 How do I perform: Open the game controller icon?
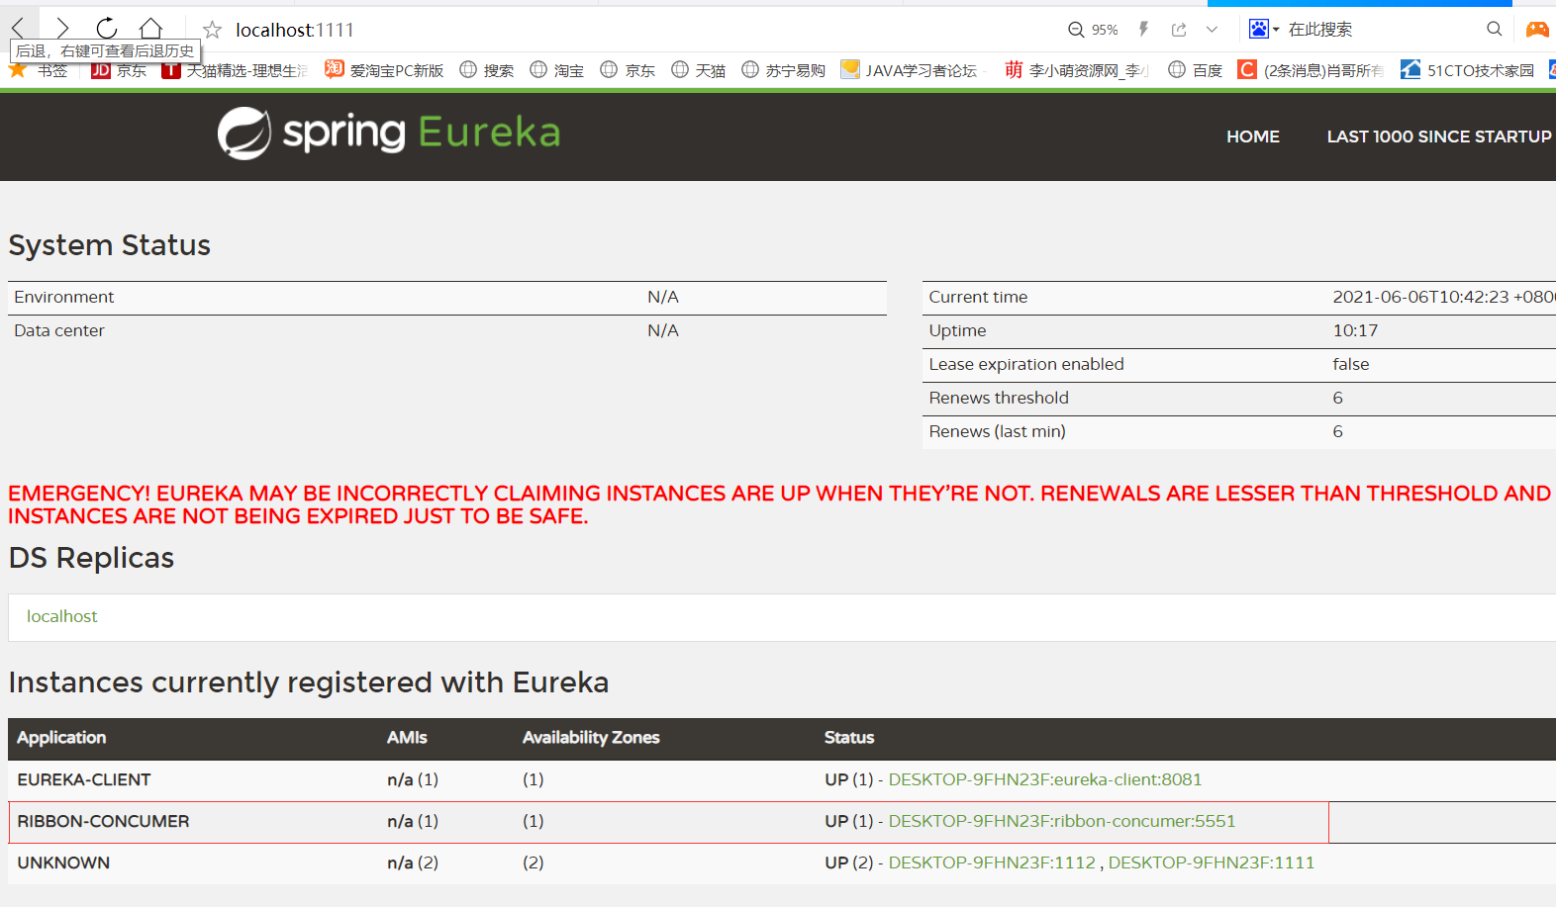pos(1537,29)
